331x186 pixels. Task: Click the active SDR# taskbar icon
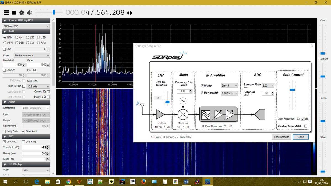point(207,182)
